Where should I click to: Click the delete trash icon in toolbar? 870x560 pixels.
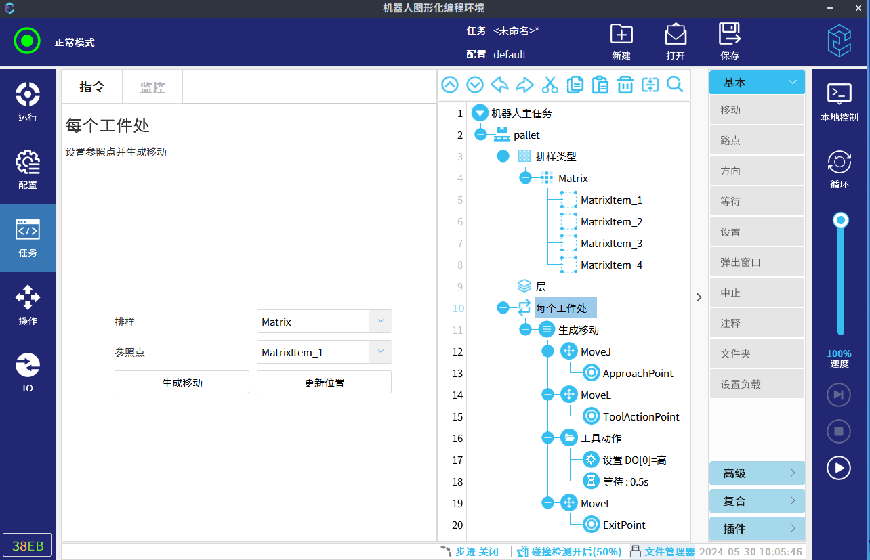coord(625,85)
